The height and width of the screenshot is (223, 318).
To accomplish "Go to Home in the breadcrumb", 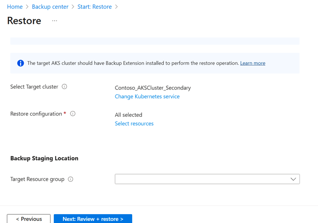I will 15,7.
